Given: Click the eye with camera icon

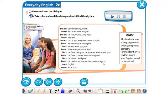Looking at the screenshot, I should coord(85,91).
